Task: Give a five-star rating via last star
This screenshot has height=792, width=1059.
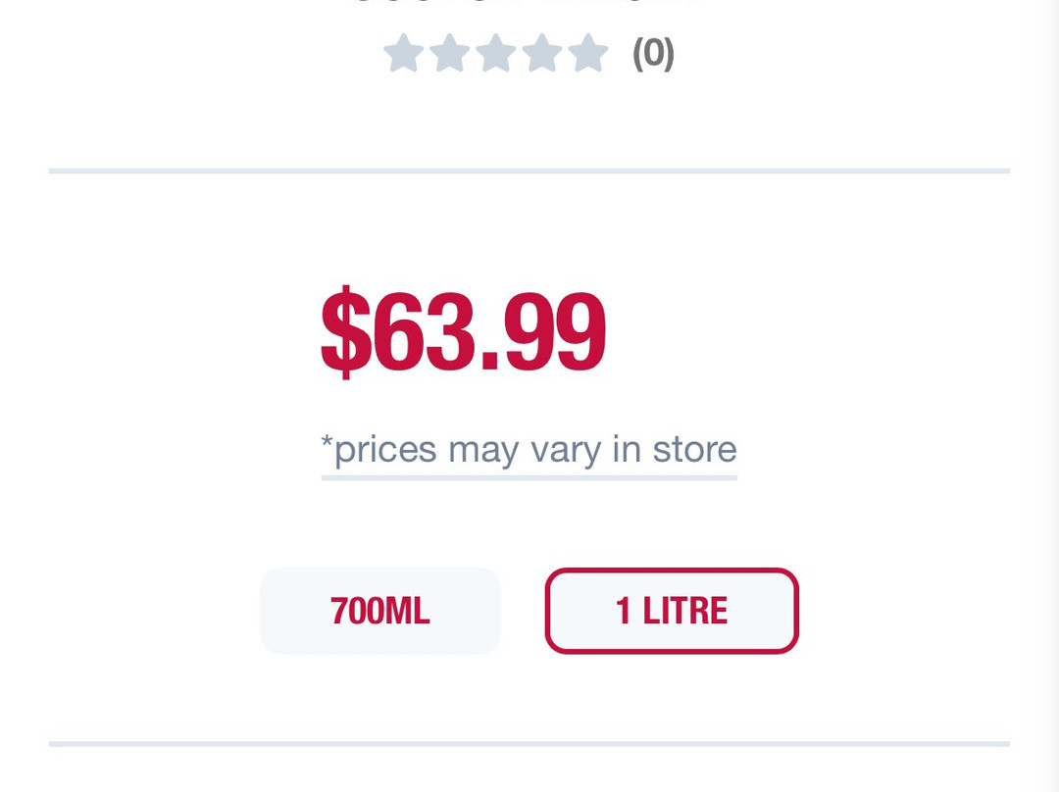Action: coord(587,53)
